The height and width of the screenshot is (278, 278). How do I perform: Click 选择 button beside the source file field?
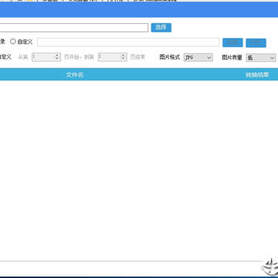(x=161, y=28)
